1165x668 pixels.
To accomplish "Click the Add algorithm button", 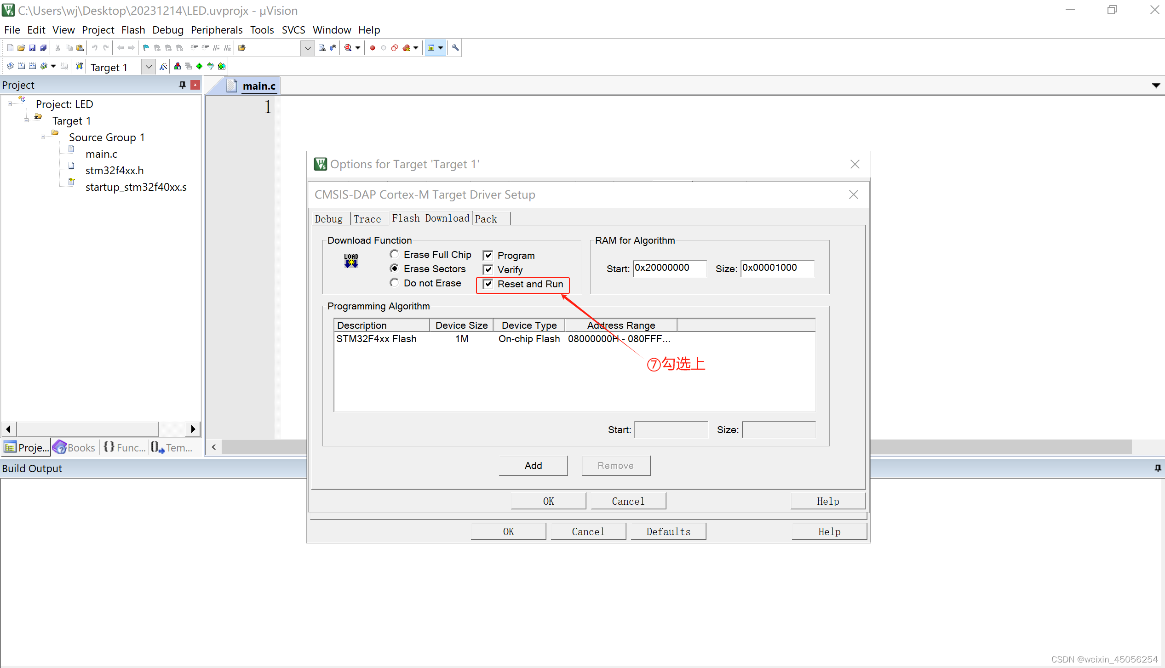I will pyautogui.click(x=533, y=466).
